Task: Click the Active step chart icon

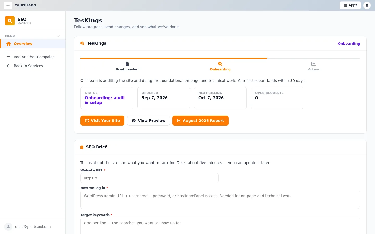Action: pos(314,64)
